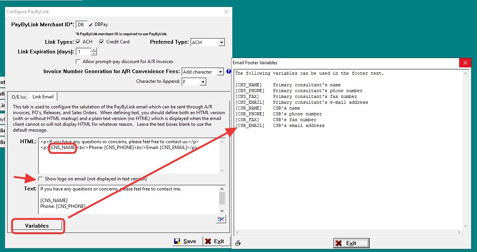Toggle the ACH link type checkbox
The height and width of the screenshot is (252, 477).
(x=78, y=42)
